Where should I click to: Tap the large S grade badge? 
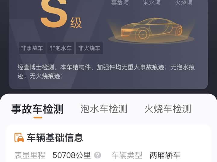point(54,14)
